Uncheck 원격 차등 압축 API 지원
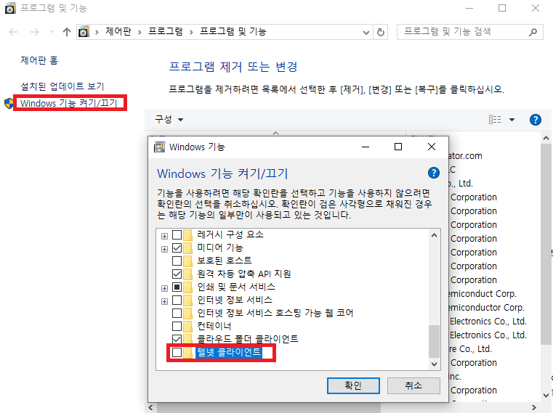The width and height of the screenshot is (553, 413). point(177,274)
